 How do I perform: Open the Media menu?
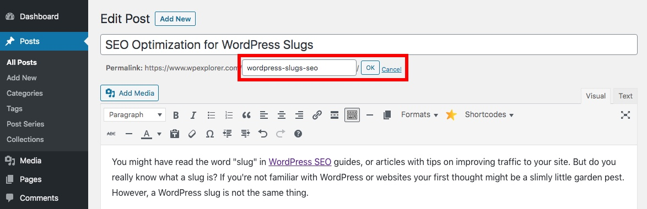(44, 161)
